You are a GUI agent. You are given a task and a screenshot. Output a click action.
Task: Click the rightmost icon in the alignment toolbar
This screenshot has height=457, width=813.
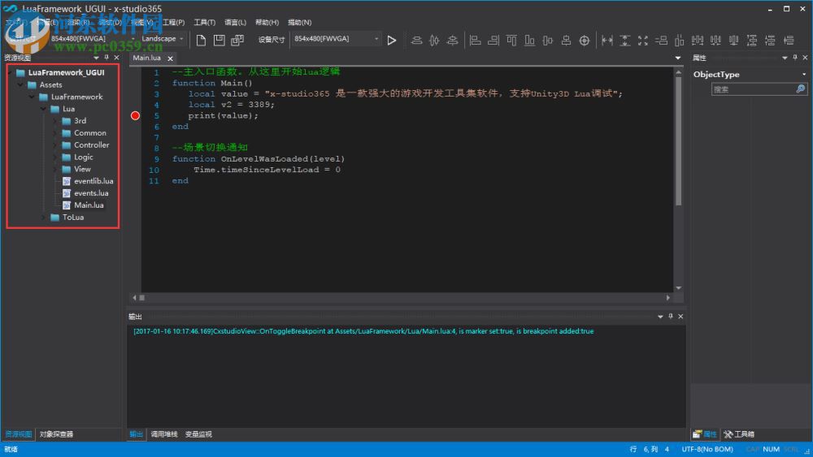(x=789, y=40)
